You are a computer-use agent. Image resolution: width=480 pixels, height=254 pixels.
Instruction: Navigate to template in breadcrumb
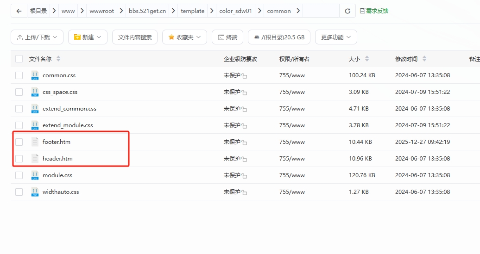point(193,11)
